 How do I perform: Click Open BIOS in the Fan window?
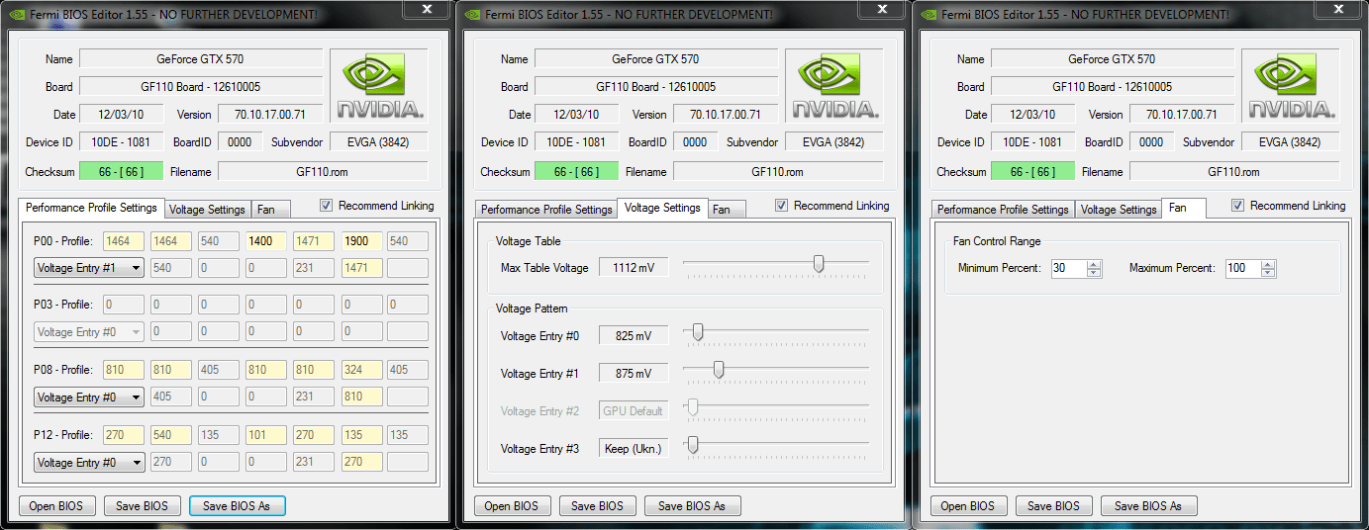pyautogui.click(x=969, y=505)
